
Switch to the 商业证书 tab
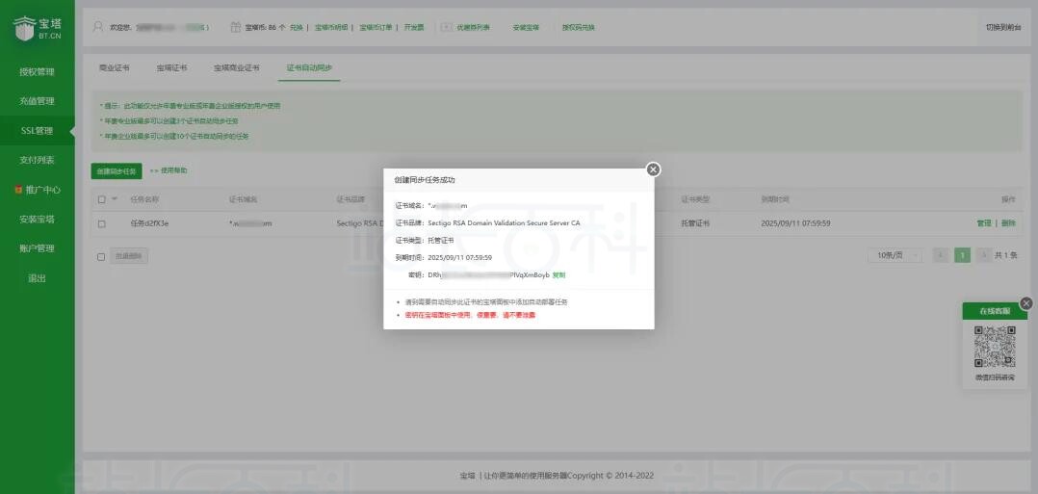[115, 67]
